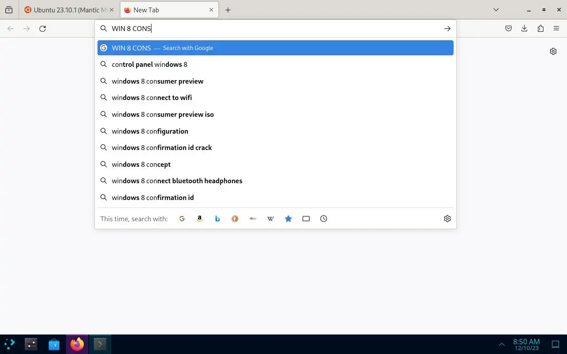Select 'windows 8 confirmation id' suggestion
The width and height of the screenshot is (567, 354).
point(276,197)
